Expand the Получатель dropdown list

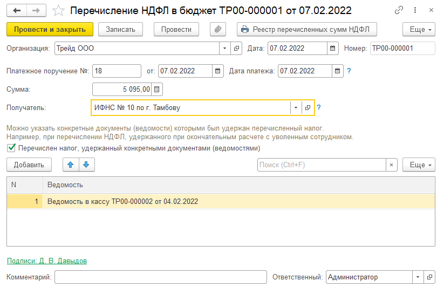tap(296, 108)
